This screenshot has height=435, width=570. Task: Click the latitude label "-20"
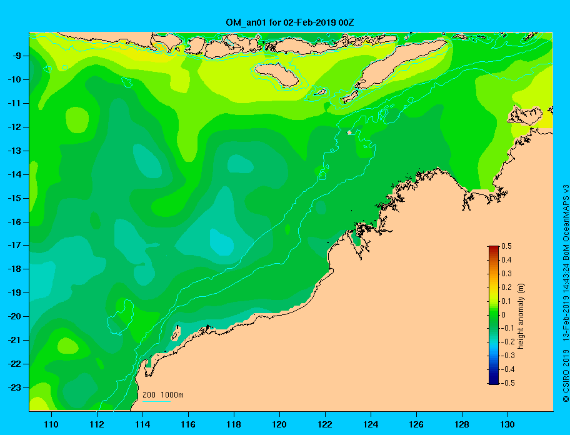point(14,316)
